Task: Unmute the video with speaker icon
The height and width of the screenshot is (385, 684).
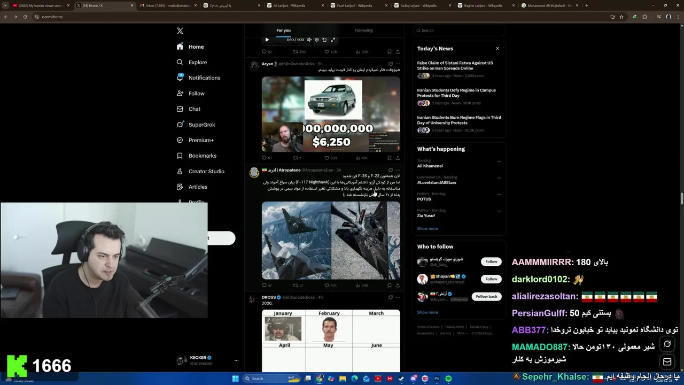Action: pyautogui.click(x=309, y=40)
